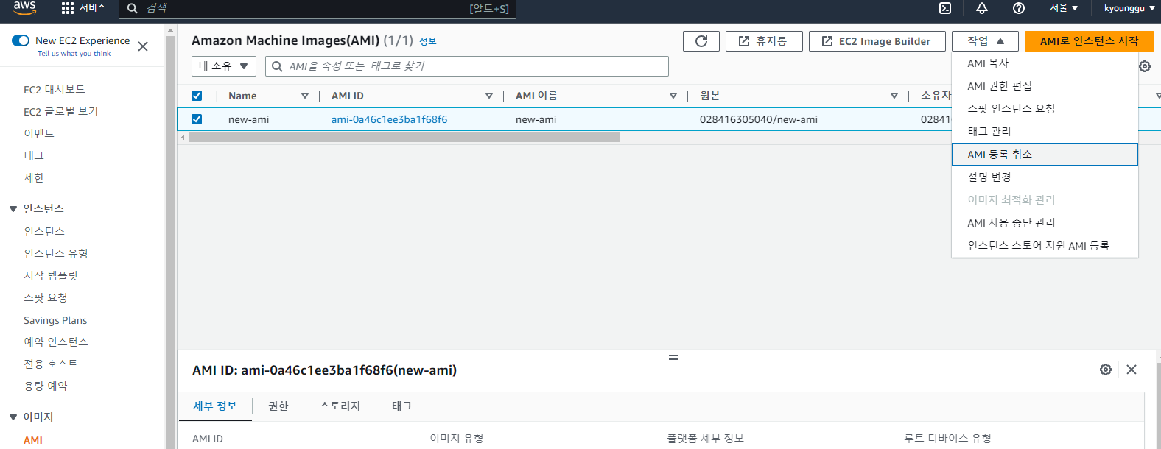The height and width of the screenshot is (449, 1161).
Task: Collapse the 이미지 sidebar section
Action: click(13, 417)
